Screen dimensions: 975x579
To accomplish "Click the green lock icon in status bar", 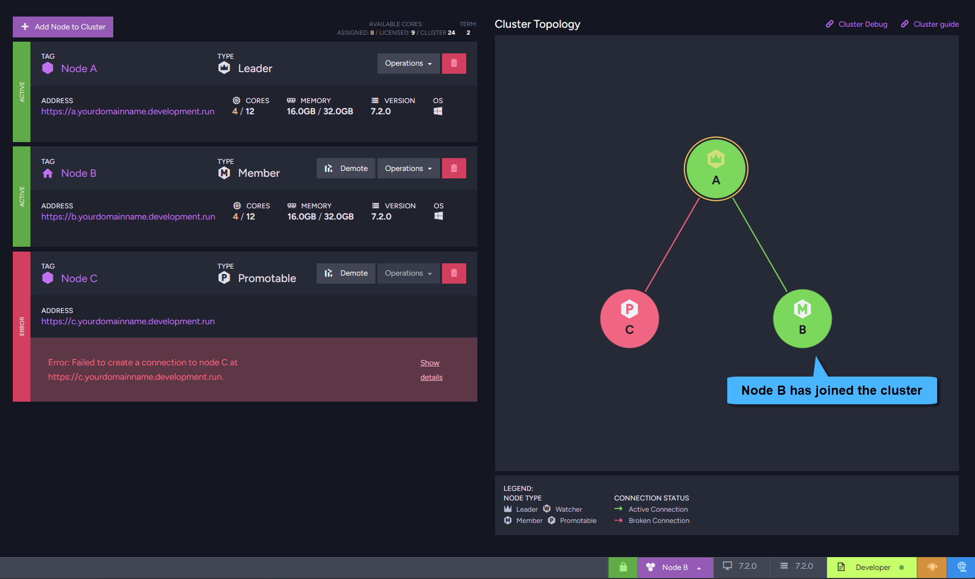I will 623,567.
